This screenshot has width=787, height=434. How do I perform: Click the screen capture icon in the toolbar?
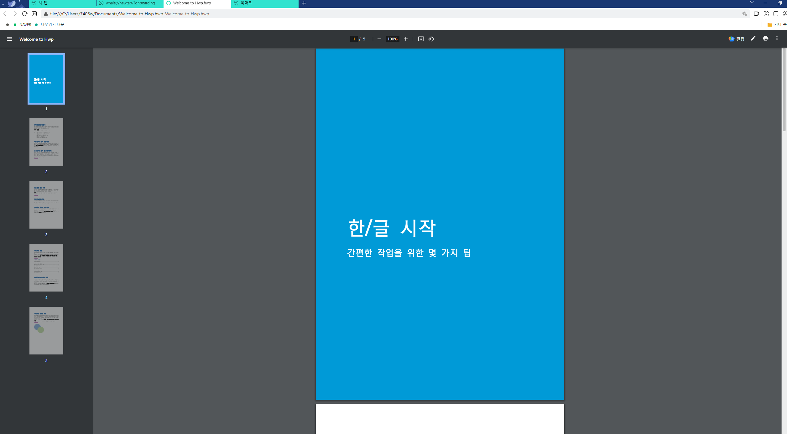tap(766, 14)
